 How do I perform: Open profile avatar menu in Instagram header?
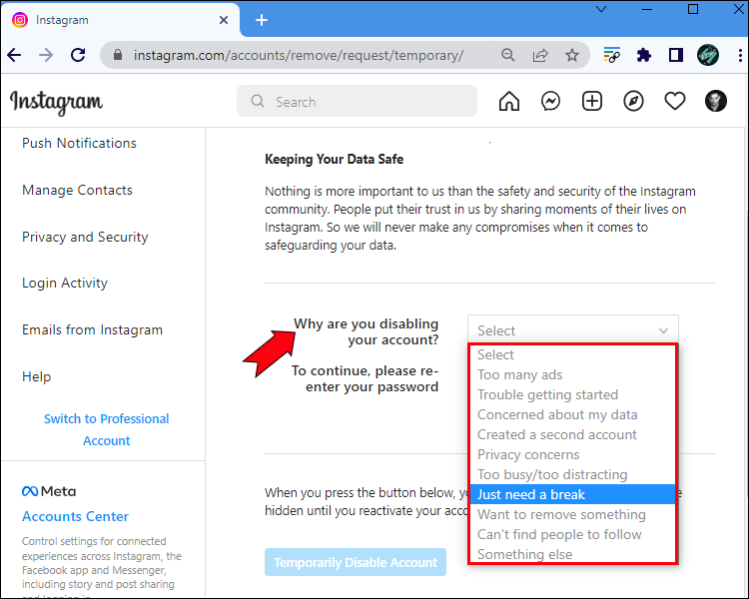(x=716, y=101)
